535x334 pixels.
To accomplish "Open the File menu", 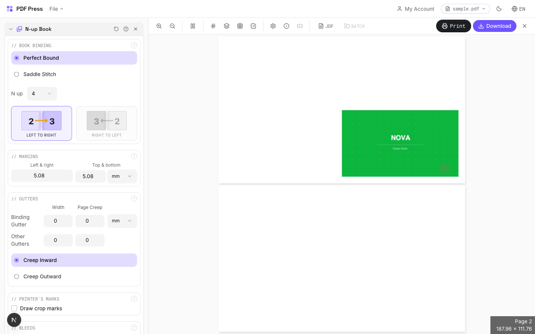I will 56,9.
